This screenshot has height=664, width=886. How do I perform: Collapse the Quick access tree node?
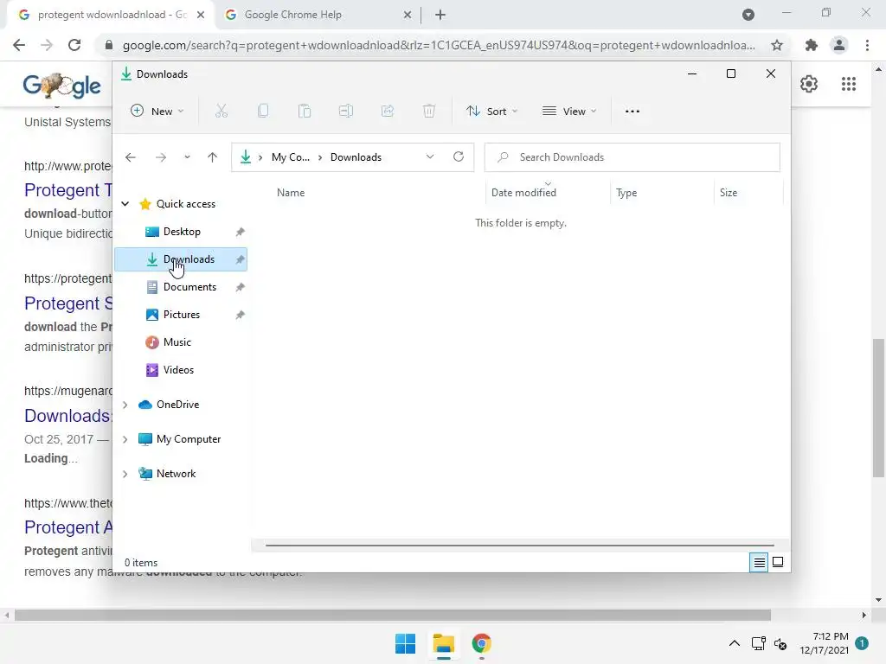(x=125, y=204)
